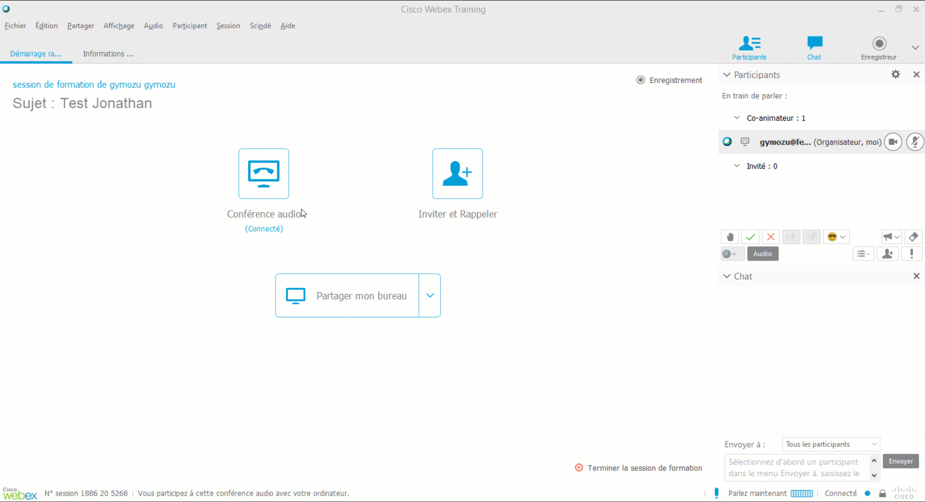The height and width of the screenshot is (502, 925).
Task: Click the Webex logo in bottom-left corner
Action: (x=20, y=493)
